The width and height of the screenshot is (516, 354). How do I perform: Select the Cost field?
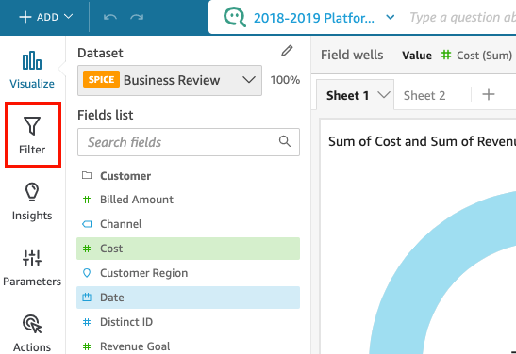(x=189, y=249)
